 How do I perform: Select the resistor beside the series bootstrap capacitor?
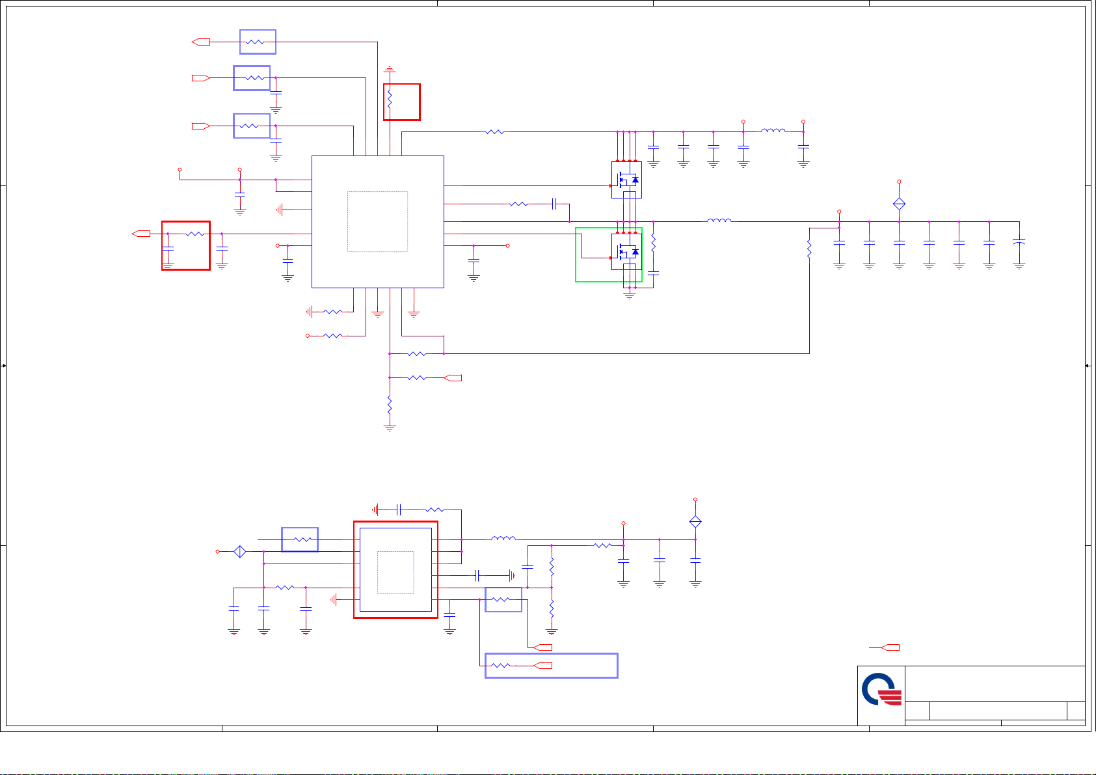coord(518,204)
